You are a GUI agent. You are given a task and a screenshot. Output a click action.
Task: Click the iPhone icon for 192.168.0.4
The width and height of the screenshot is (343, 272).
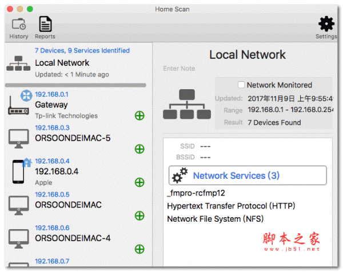[x=19, y=171]
